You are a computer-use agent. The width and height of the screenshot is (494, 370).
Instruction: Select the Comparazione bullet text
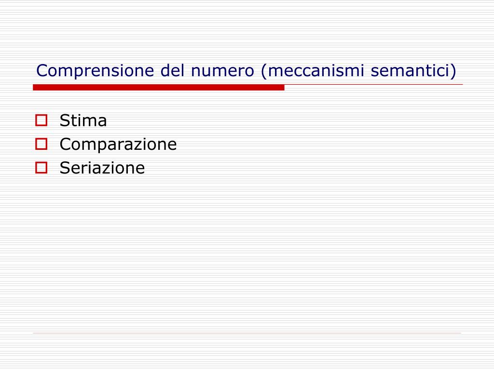point(118,145)
